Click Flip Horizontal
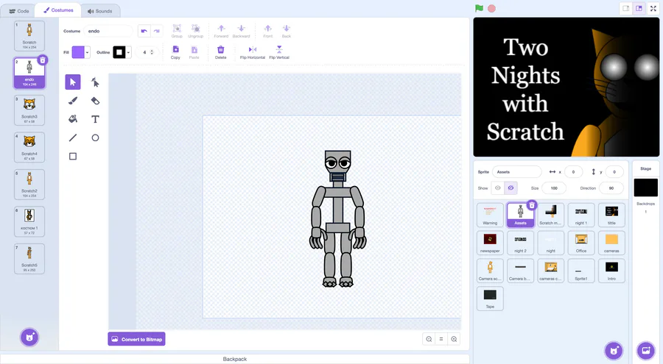The image size is (663, 364). point(253,52)
